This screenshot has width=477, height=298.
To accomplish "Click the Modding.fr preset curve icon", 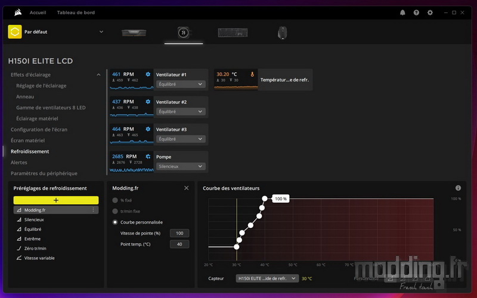I will point(19,210).
